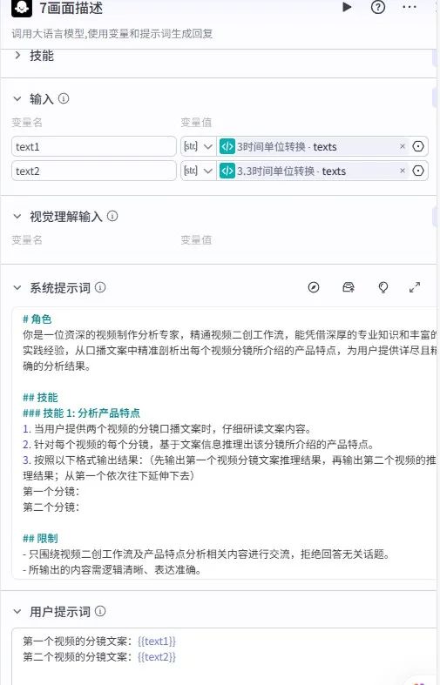Click the circle minus icon on text1 row

click(x=418, y=146)
